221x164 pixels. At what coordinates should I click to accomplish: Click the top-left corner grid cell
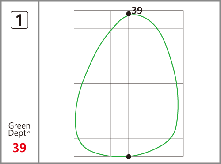[x=83, y=19]
